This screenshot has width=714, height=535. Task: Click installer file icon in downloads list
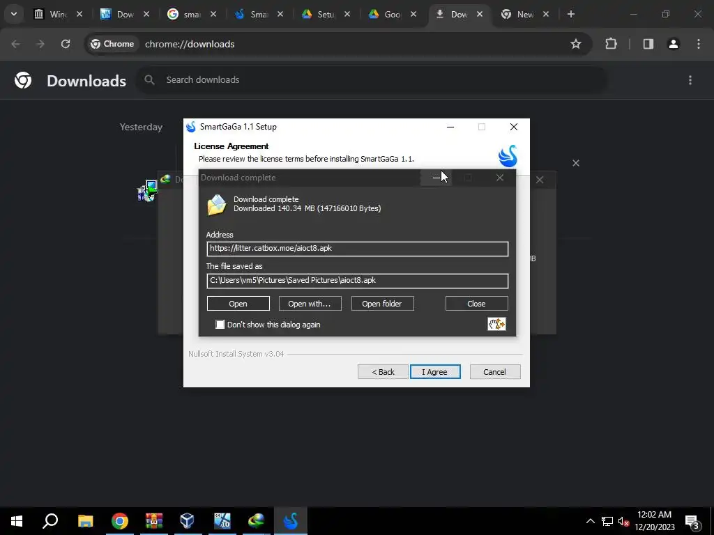point(148,191)
